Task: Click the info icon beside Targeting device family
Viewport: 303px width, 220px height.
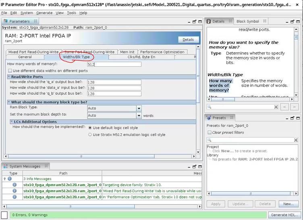Action: pos(15,184)
